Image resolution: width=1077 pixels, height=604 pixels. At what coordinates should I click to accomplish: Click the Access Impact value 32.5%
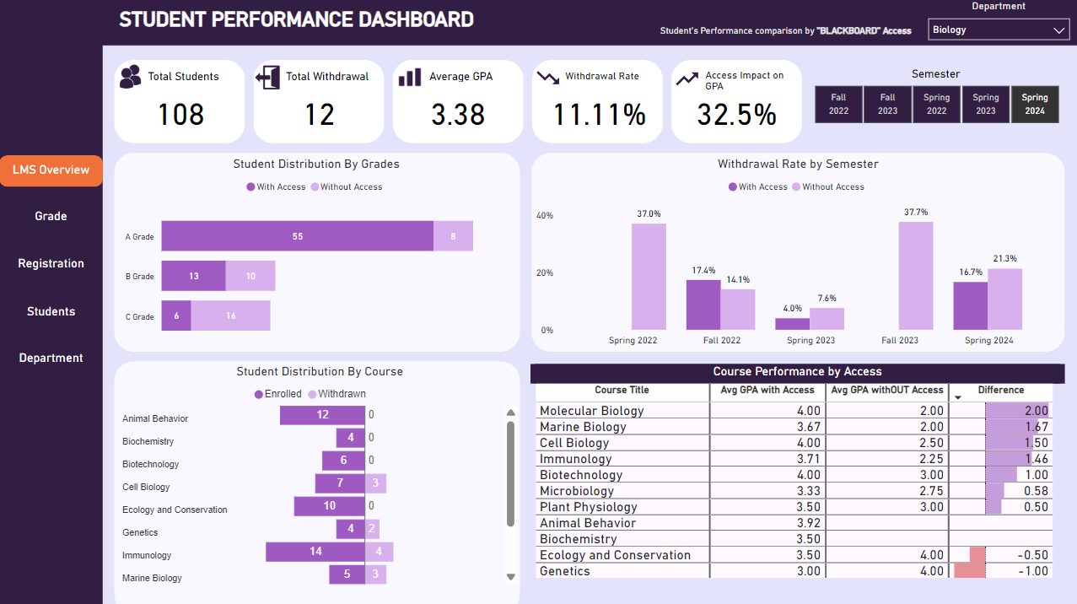click(737, 114)
